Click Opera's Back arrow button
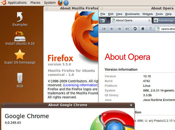This screenshot has width=175, height=130. (x=112, y=29)
